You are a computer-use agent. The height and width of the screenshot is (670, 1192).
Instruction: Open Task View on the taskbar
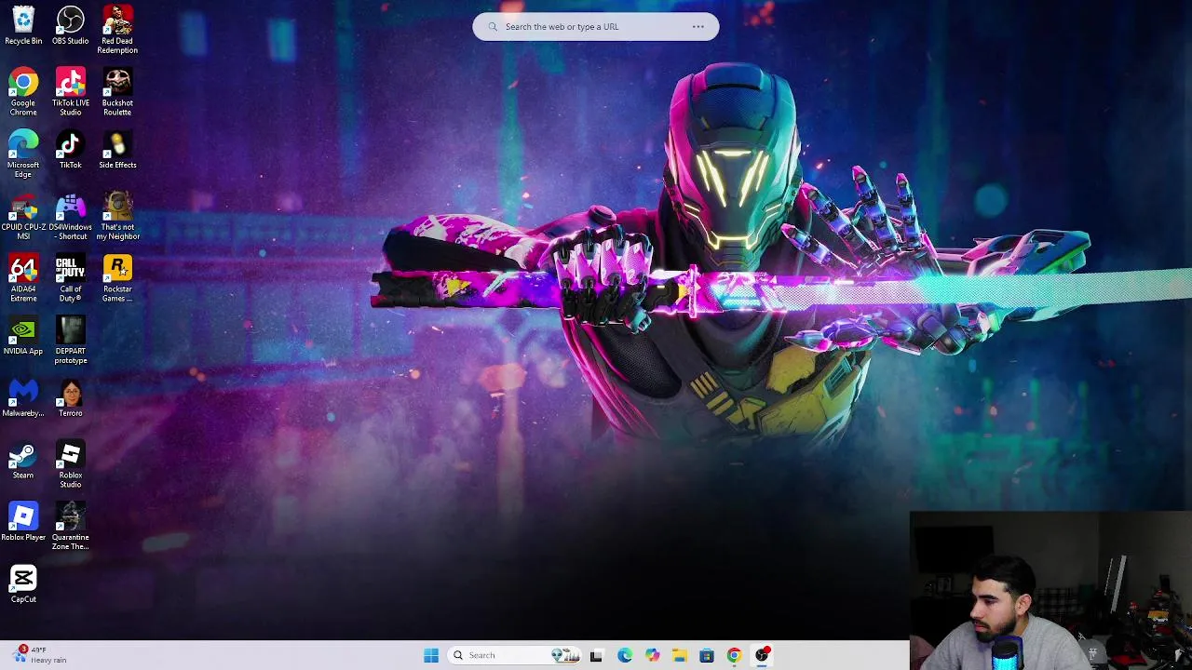(596, 655)
